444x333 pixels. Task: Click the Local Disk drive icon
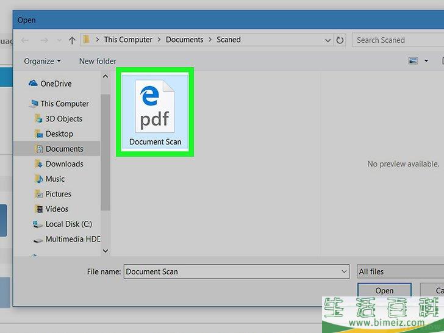point(37,224)
